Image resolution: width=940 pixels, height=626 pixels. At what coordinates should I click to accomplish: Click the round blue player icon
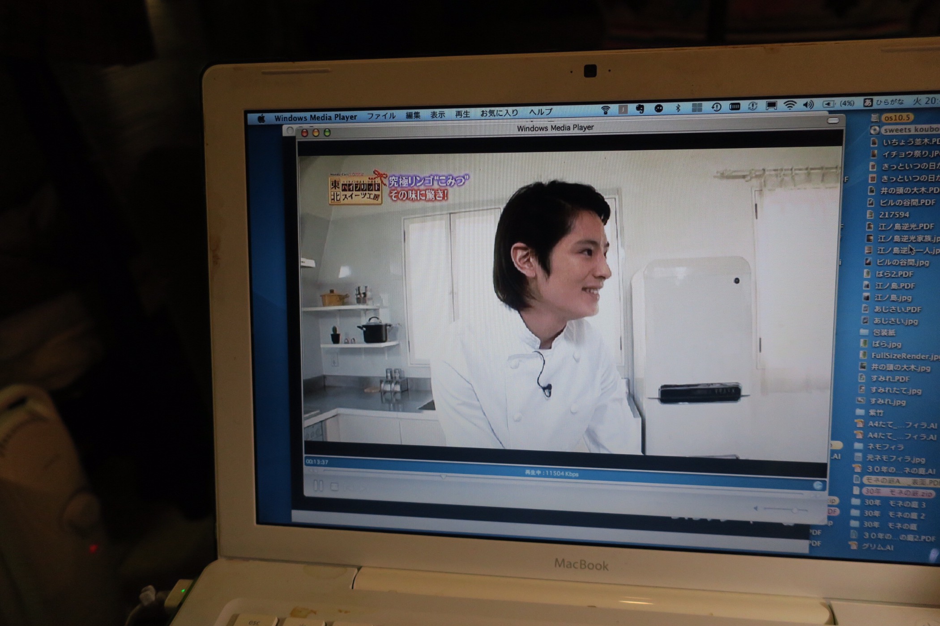pyautogui.click(x=818, y=486)
